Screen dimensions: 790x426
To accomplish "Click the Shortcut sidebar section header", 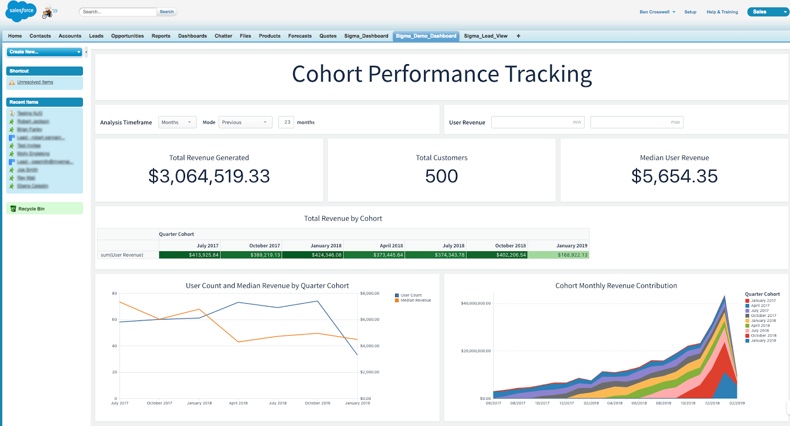I will tap(44, 71).
